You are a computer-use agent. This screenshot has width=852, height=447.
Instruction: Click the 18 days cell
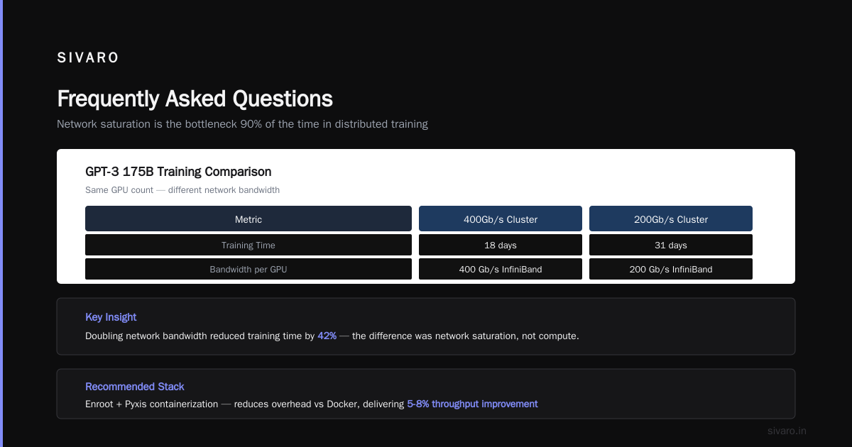point(501,245)
